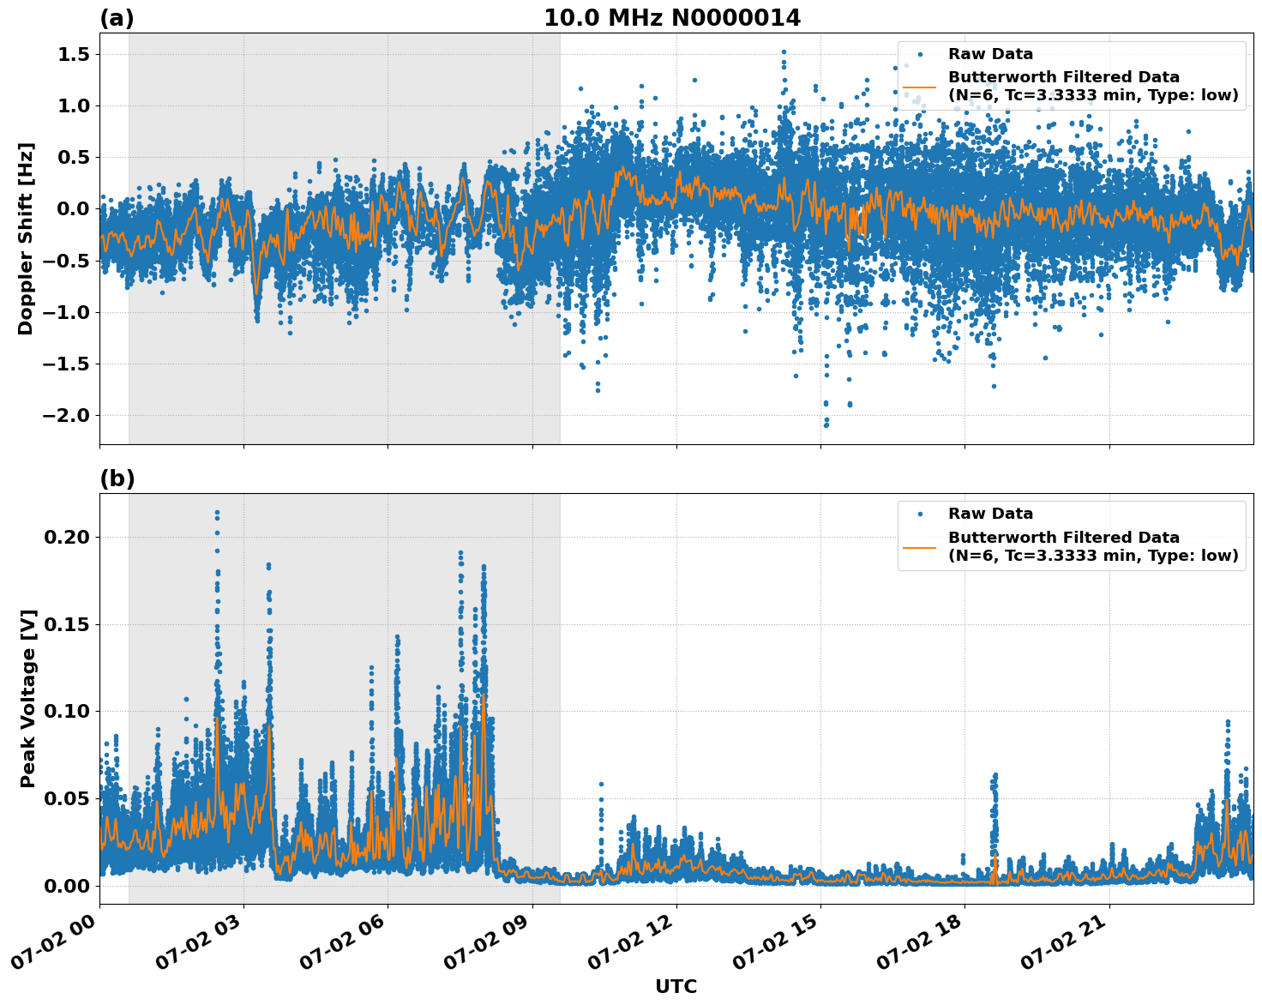The image size is (1262, 1005).
Task: Click the '−2.0' Doppler y-axis tick label
Action: [x=67, y=415]
